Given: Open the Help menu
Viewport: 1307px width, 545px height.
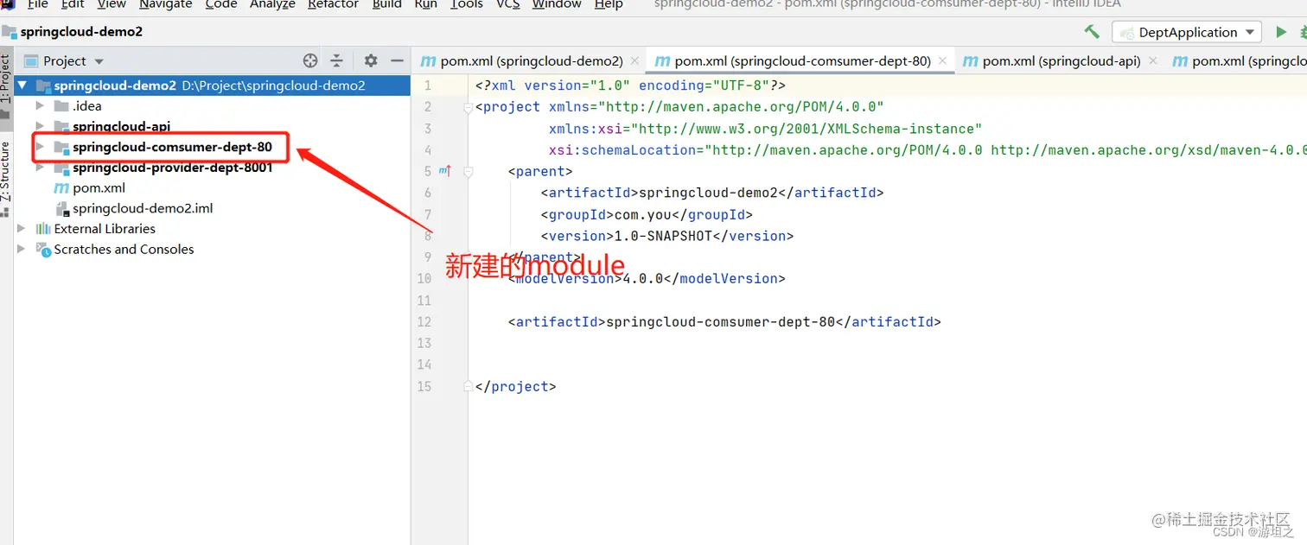Looking at the screenshot, I should point(609,4).
